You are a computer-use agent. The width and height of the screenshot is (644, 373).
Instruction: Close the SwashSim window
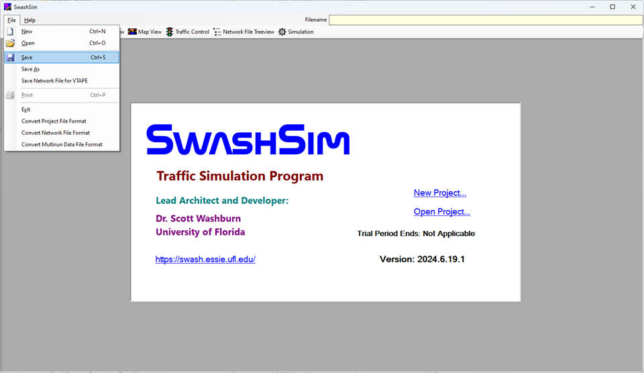[x=633, y=7]
